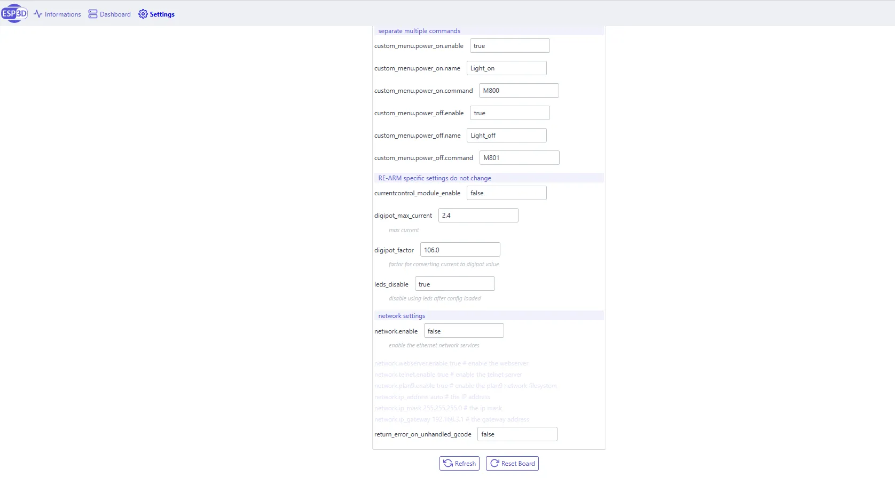Click the custom_menu.power_off.enable value field
Screen dimensions: 895x493
pyautogui.click(x=509, y=113)
